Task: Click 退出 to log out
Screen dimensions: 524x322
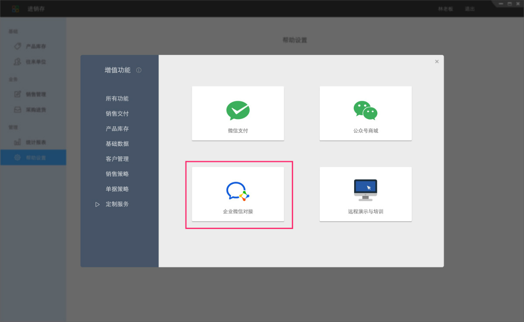Action: [x=470, y=9]
